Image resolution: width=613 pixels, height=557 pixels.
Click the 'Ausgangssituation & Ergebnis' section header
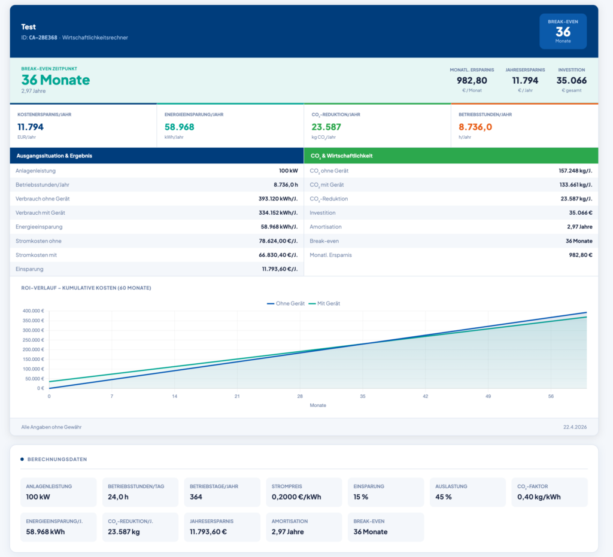click(x=157, y=156)
